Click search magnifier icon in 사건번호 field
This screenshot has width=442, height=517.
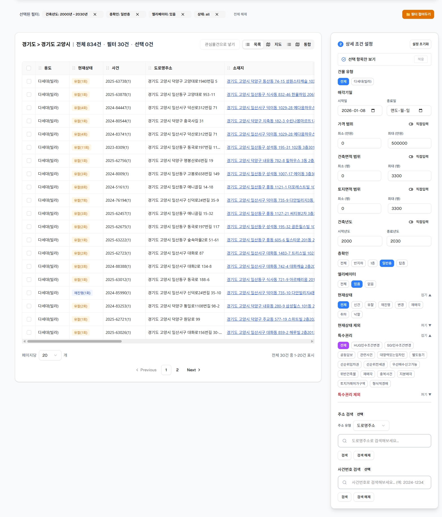pyautogui.click(x=345, y=482)
